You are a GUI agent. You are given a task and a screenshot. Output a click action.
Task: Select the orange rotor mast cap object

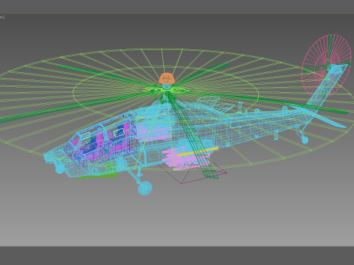point(167,79)
